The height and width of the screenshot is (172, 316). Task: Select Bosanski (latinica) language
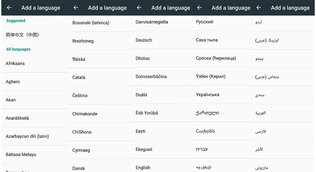click(91, 23)
